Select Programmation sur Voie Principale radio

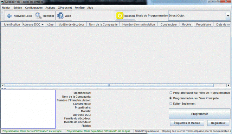click(170, 98)
